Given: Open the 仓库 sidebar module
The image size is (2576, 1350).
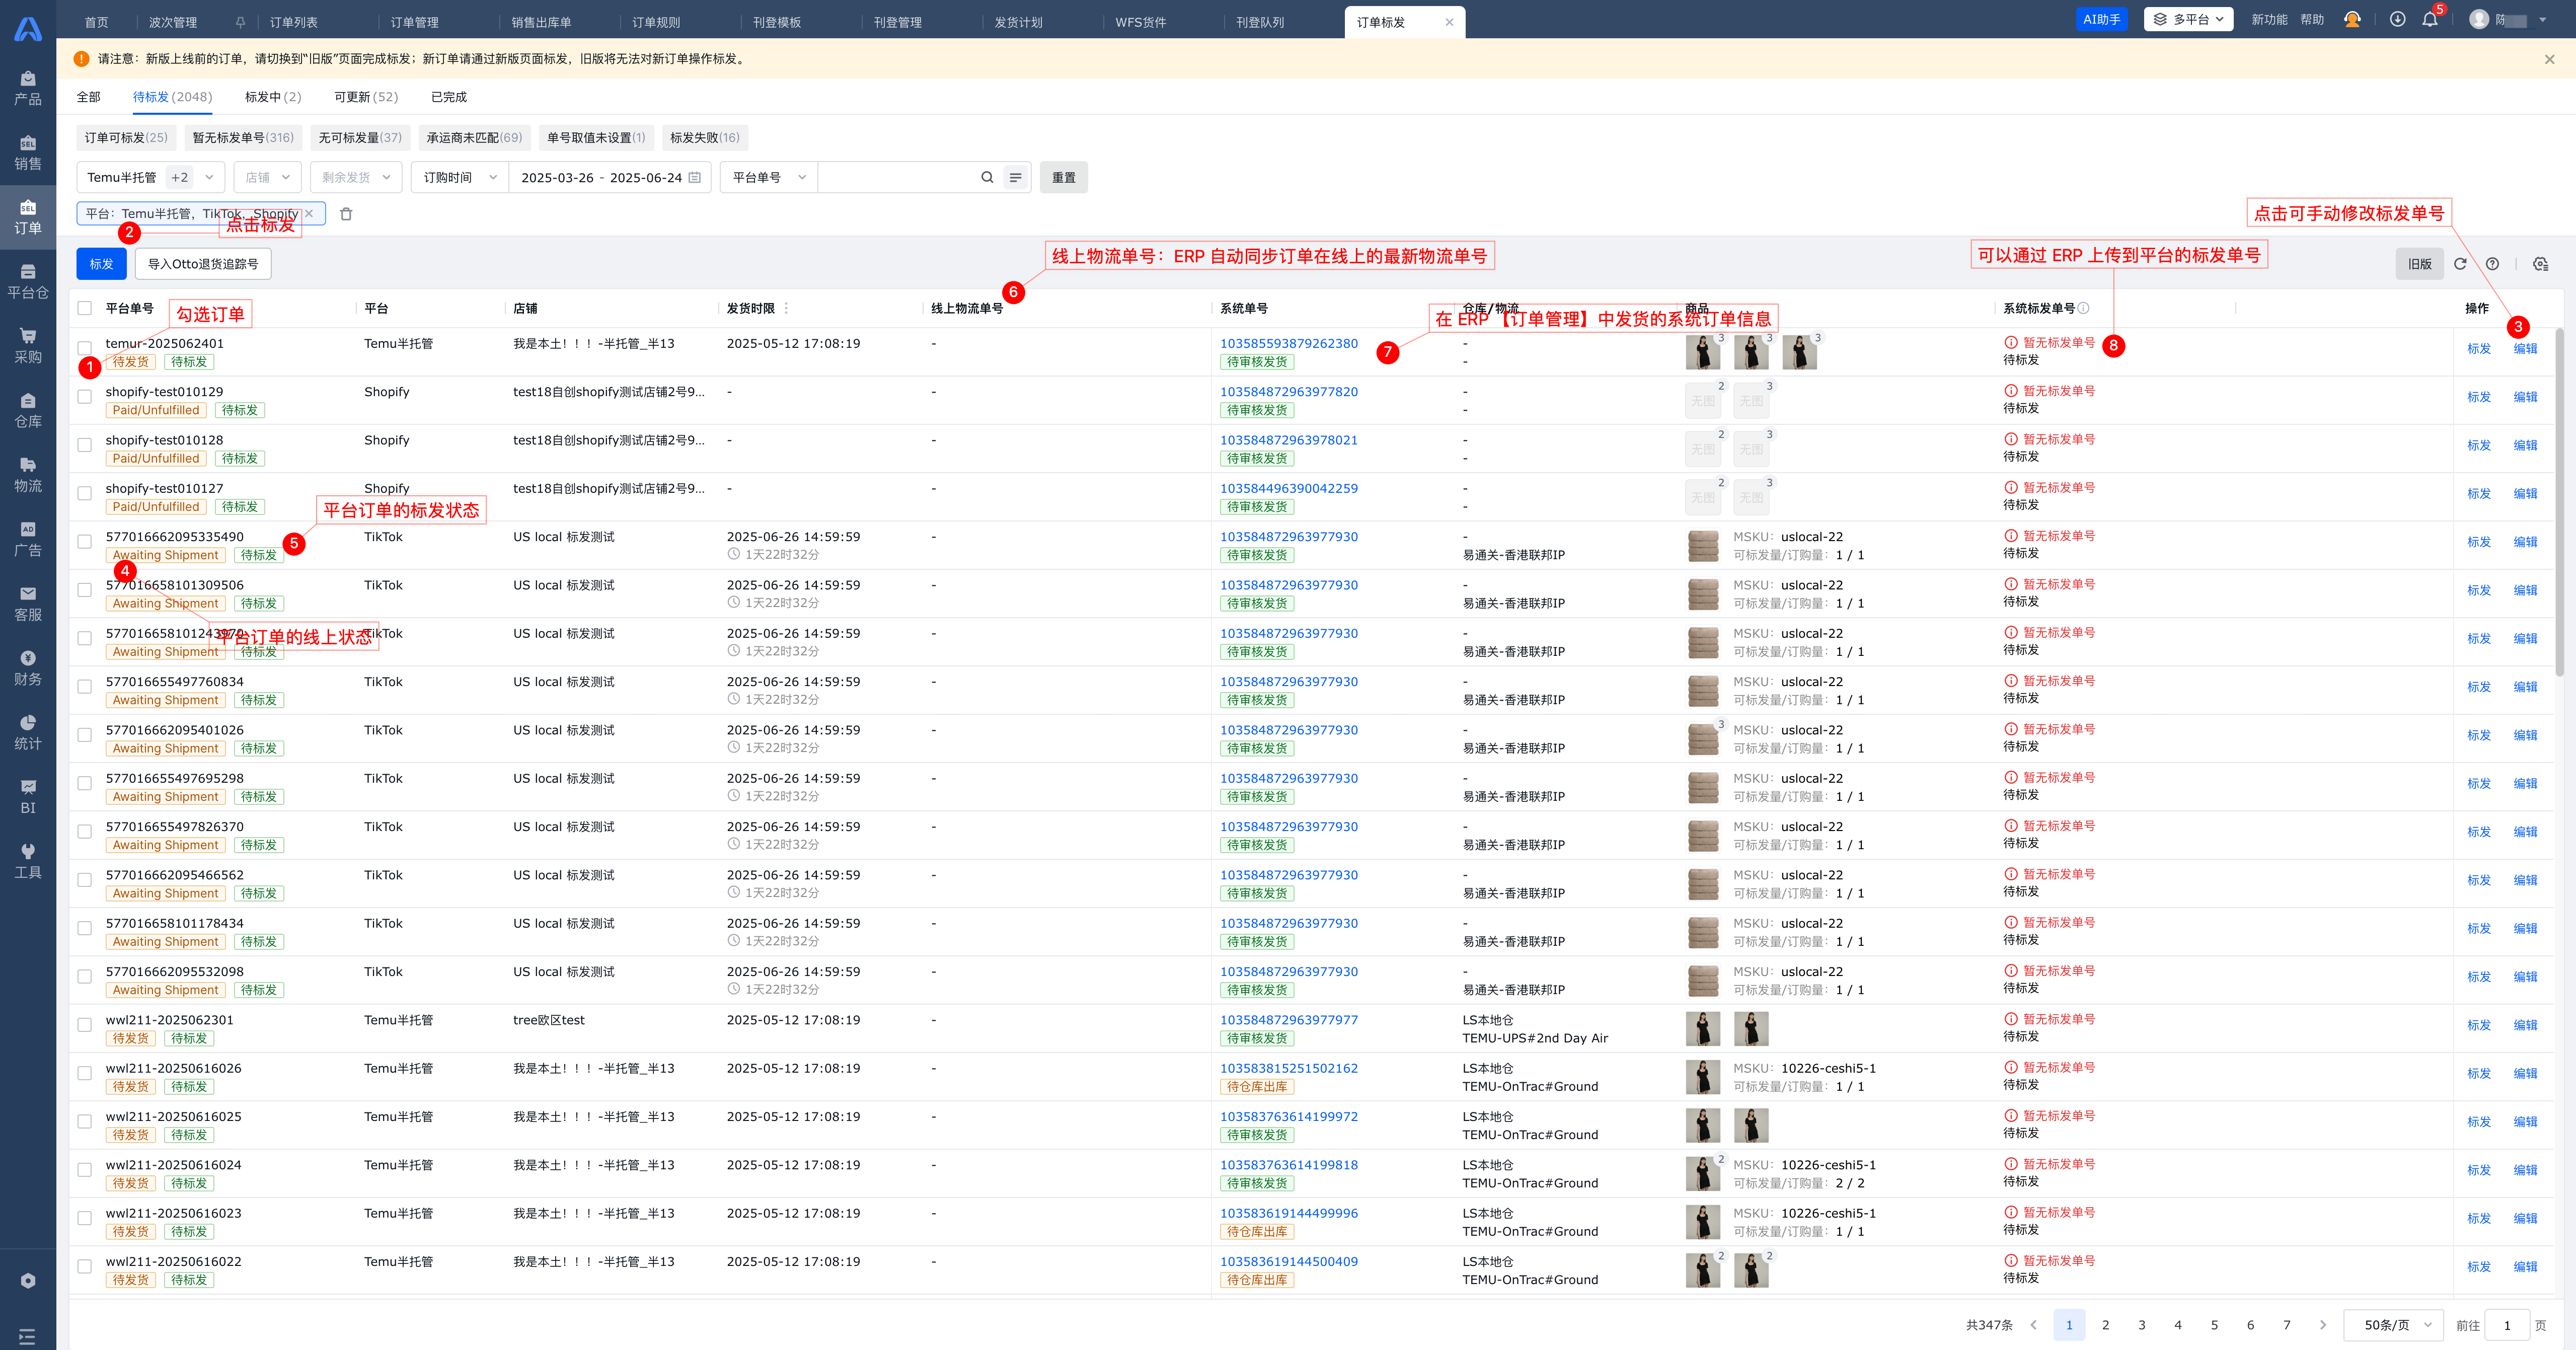Looking at the screenshot, I should tap(28, 410).
